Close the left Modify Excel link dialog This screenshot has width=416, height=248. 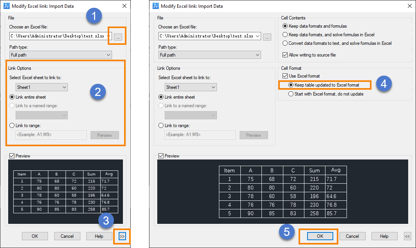pos(124,6)
